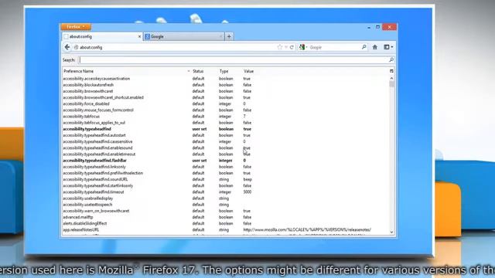Open the Google search engine selector
The image size is (495, 278).
pos(303,47)
